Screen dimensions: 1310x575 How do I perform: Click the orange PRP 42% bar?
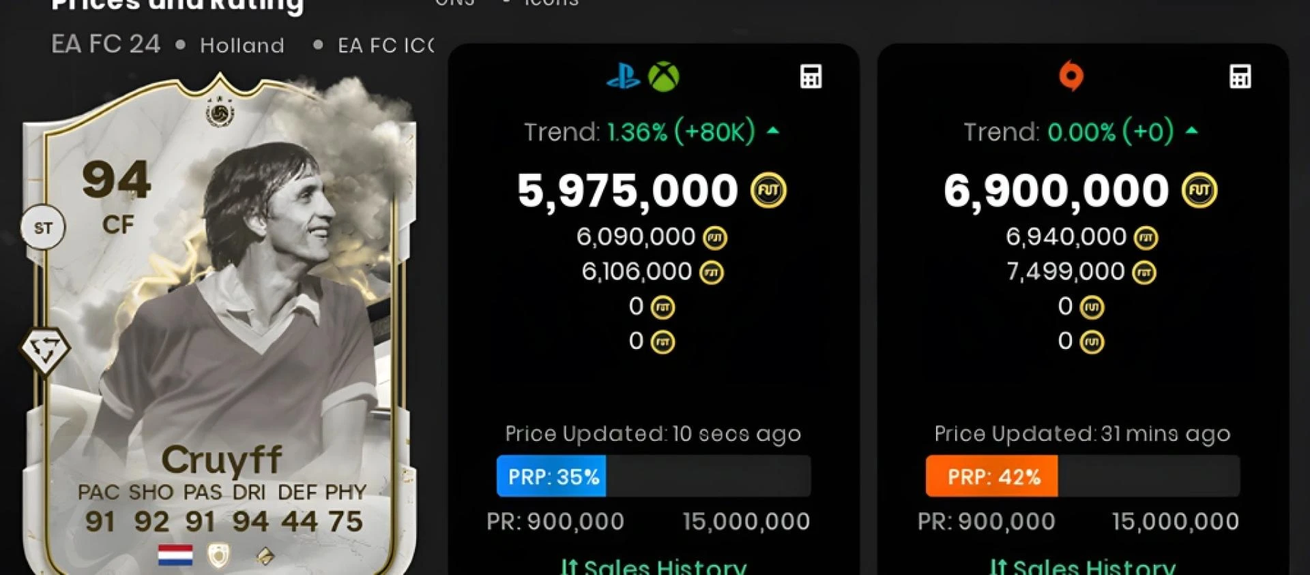[x=992, y=476]
